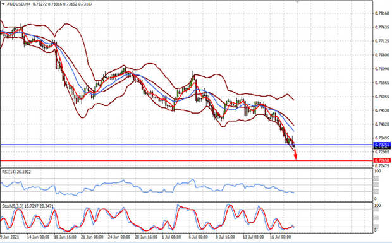The width and height of the screenshot is (392, 243).
Task: Click the chart shift marker on top edge
Action: 297,1
